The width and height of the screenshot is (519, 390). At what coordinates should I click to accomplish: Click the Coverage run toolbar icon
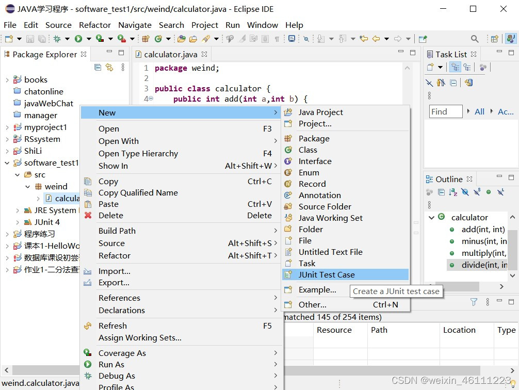point(100,39)
